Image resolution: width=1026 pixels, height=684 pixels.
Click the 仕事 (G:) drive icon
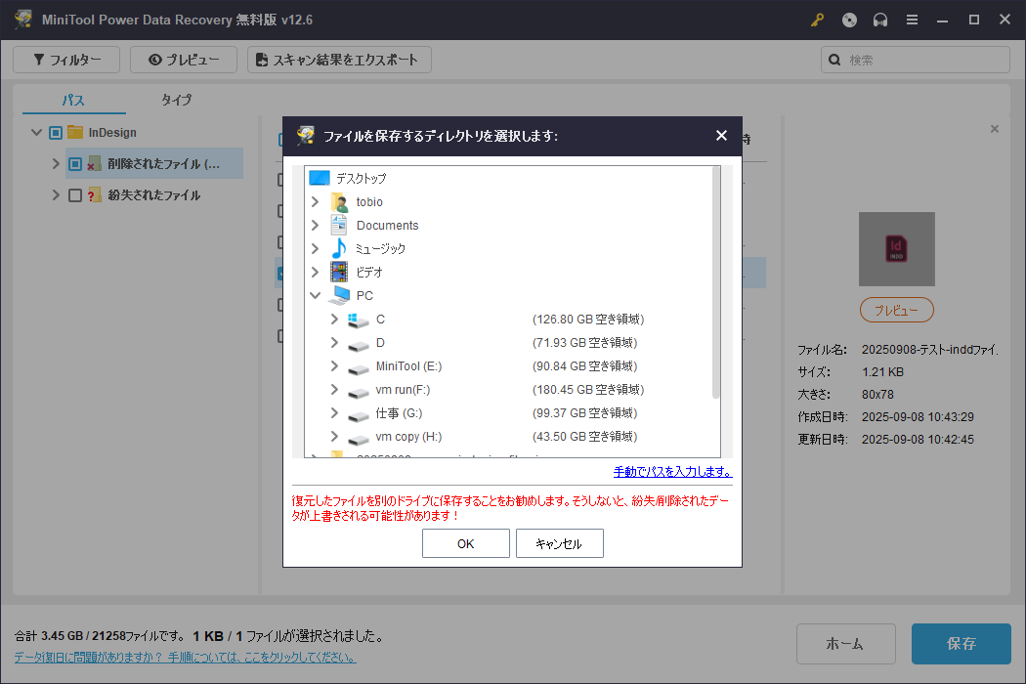coord(358,415)
